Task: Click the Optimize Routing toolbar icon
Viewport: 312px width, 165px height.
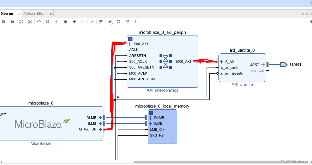Action: pyautogui.click(x=127, y=22)
